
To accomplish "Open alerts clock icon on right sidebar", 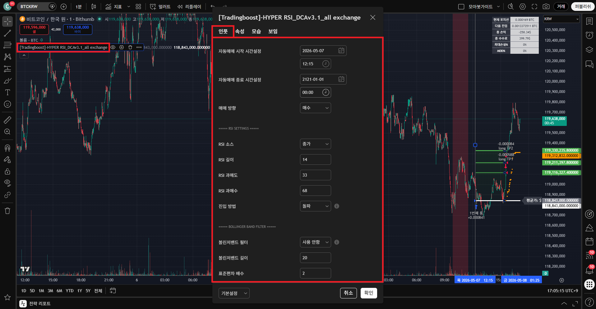I will point(589,35).
